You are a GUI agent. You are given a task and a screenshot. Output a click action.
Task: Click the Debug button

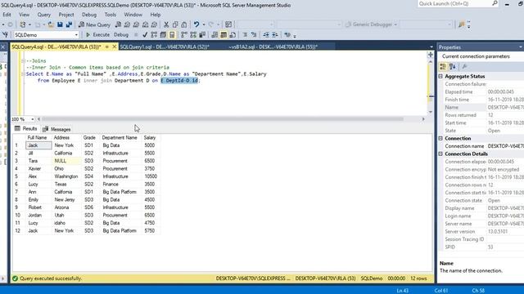click(x=121, y=34)
